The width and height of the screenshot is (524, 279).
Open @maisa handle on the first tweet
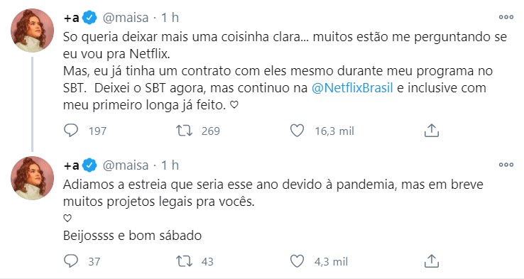point(126,17)
